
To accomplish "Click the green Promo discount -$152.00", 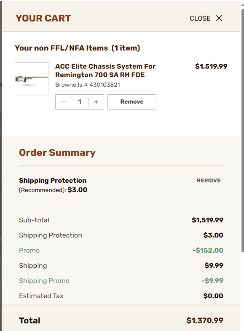I will (208, 251).
